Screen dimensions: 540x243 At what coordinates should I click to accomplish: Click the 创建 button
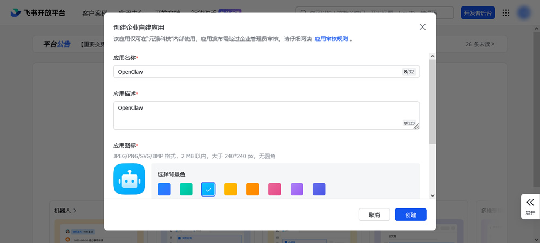[x=410, y=214]
